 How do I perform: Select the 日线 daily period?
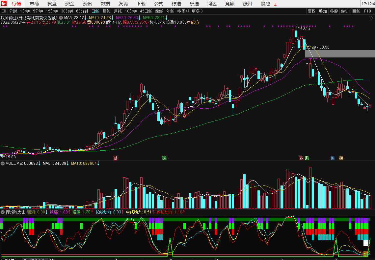pos(95,11)
